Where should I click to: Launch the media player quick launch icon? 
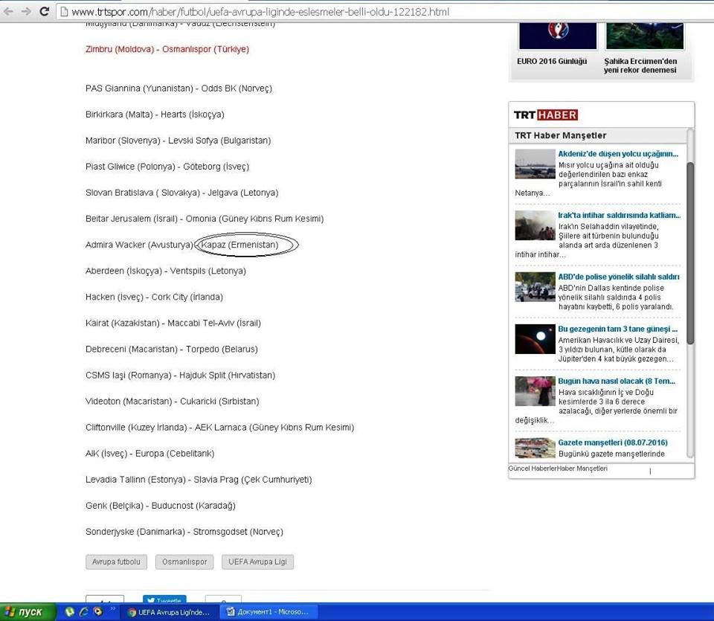point(97,612)
